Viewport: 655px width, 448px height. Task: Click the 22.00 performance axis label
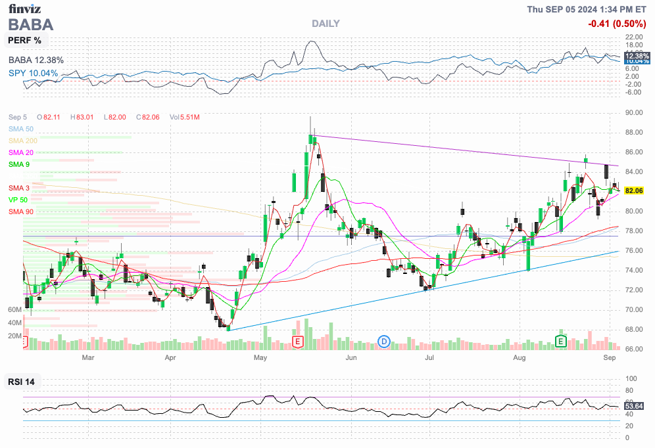[x=634, y=37]
